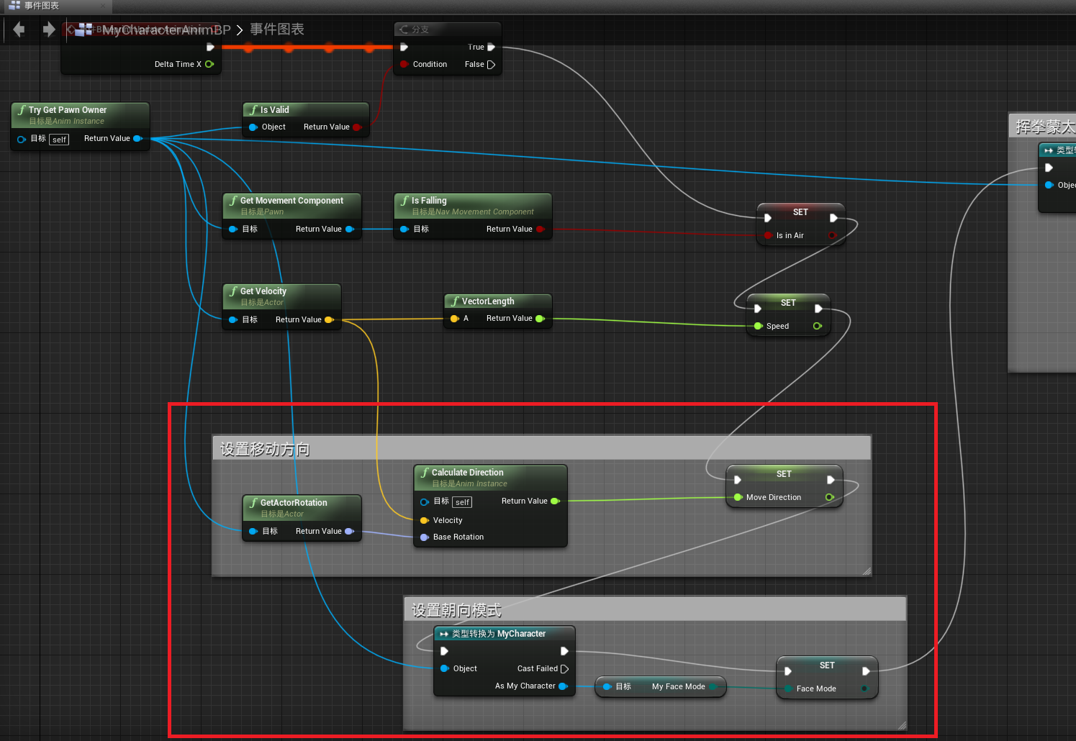Click the back navigation arrow
The width and height of the screenshot is (1076, 741).
18,29
